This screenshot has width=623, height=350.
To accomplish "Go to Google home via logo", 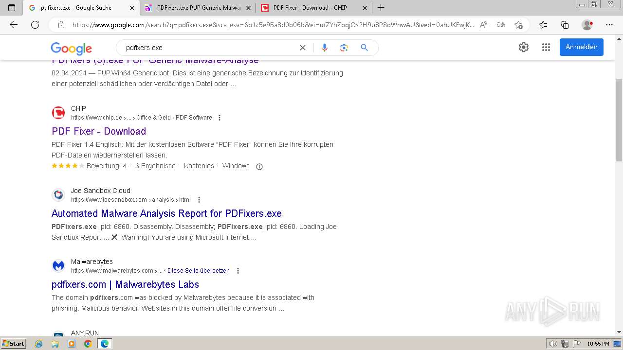I will click(71, 48).
